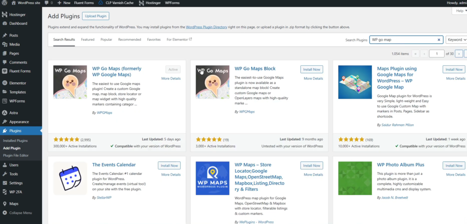Viewport: 467px width, 224px height.
Task: Open WPForms in top admin bar
Action: tap(172, 3)
